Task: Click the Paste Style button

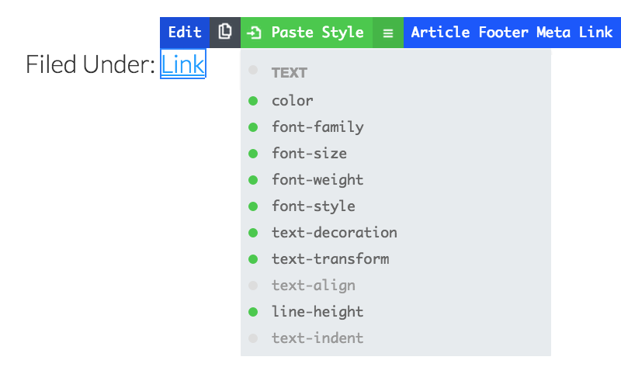Action: click(x=307, y=33)
